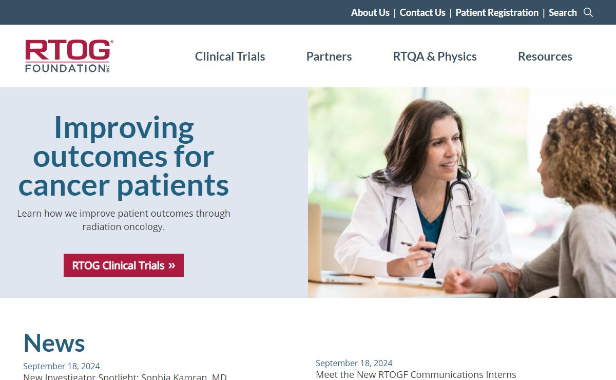Screen dimensions: 616x380
Task: Open the Partners menu
Action: [329, 56]
